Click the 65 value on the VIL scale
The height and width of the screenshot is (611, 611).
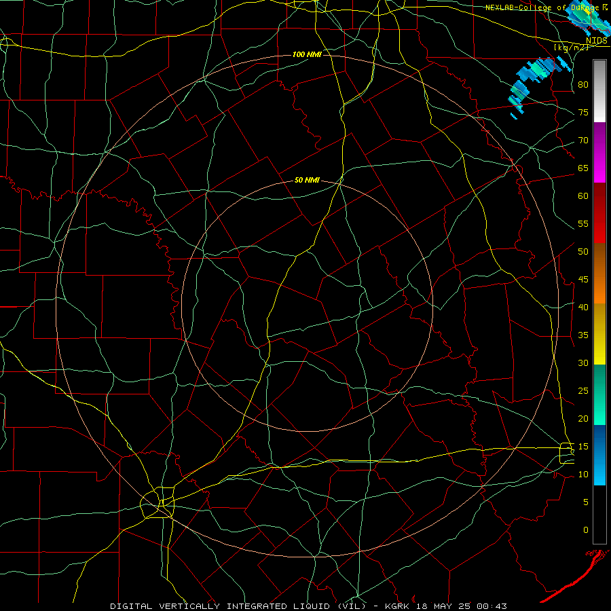click(x=583, y=168)
